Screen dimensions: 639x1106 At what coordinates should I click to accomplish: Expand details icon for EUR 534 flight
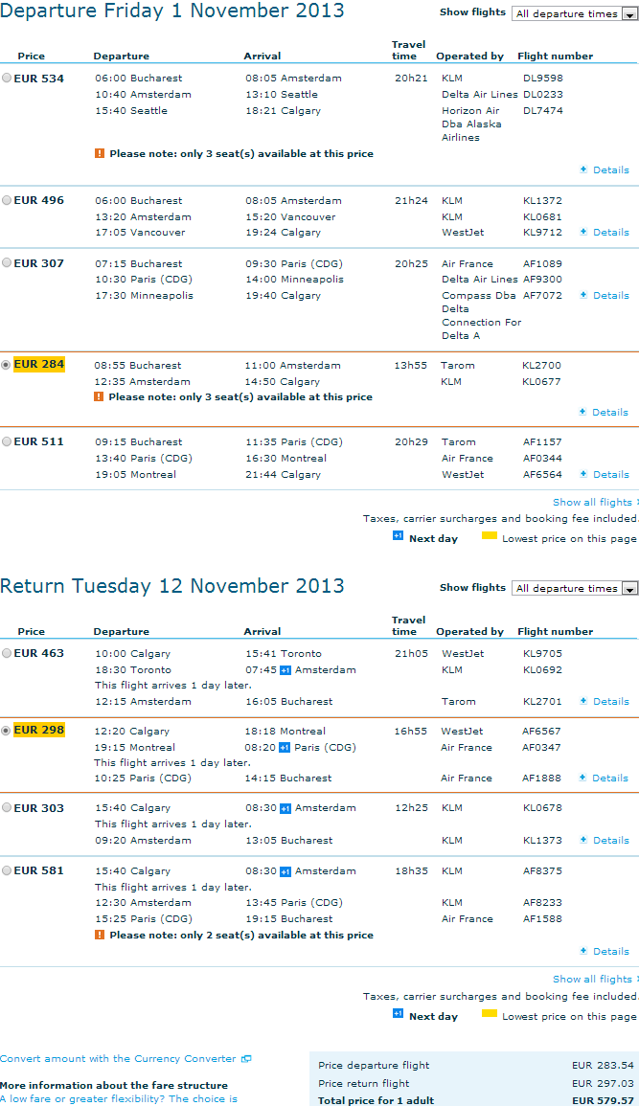click(x=583, y=170)
